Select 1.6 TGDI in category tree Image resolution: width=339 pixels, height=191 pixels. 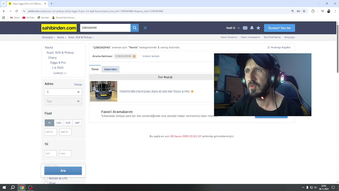(57, 68)
